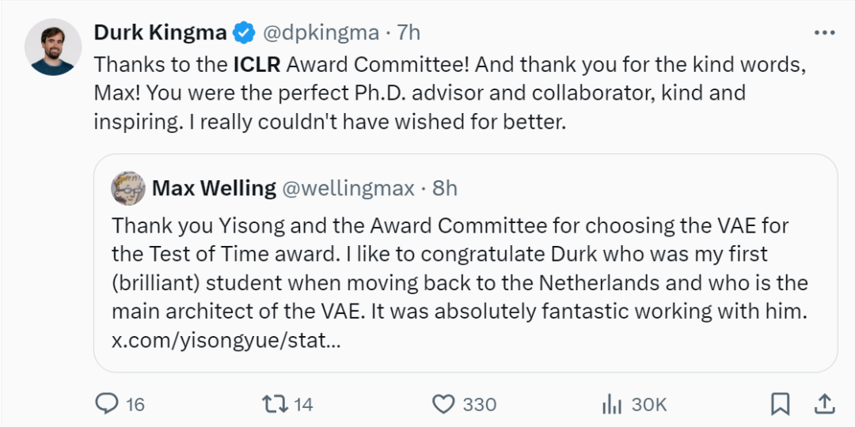Image resolution: width=855 pixels, height=427 pixels.
Task: Open the x.com/yisongyue/stat... link
Action: (226, 342)
